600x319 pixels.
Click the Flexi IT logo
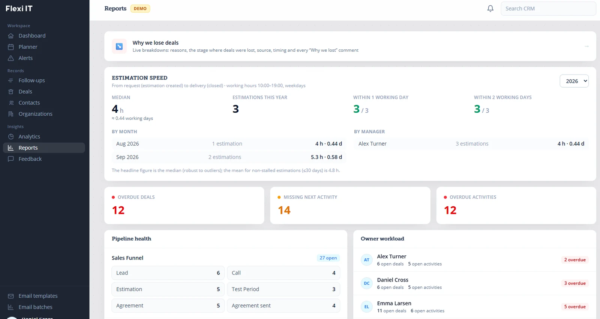tap(19, 9)
